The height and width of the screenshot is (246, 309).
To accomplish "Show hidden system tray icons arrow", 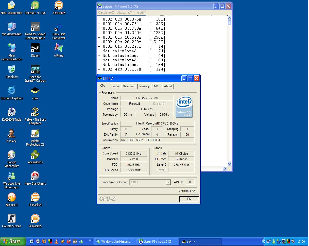I will [264, 242].
